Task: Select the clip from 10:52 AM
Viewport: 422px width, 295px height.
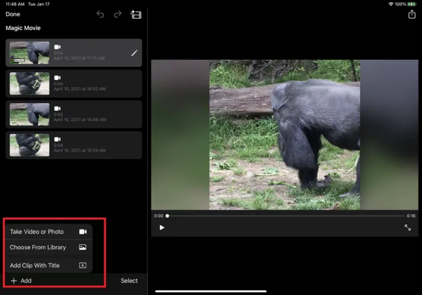Action: (74, 84)
